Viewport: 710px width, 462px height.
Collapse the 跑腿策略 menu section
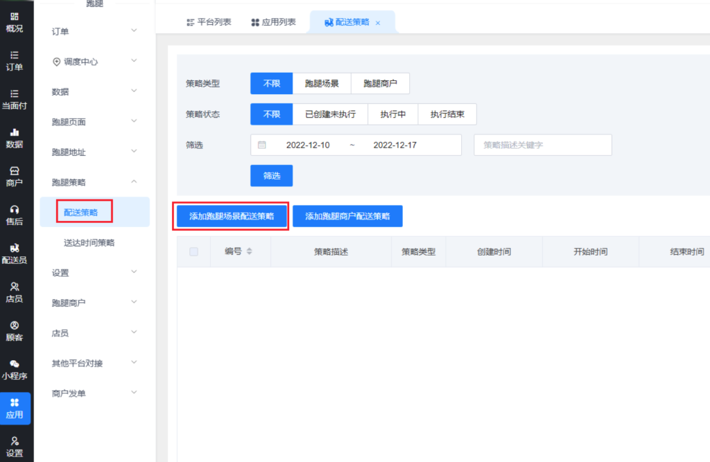click(x=94, y=182)
